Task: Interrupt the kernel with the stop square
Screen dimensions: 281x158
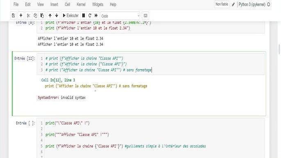Action: click(84, 16)
